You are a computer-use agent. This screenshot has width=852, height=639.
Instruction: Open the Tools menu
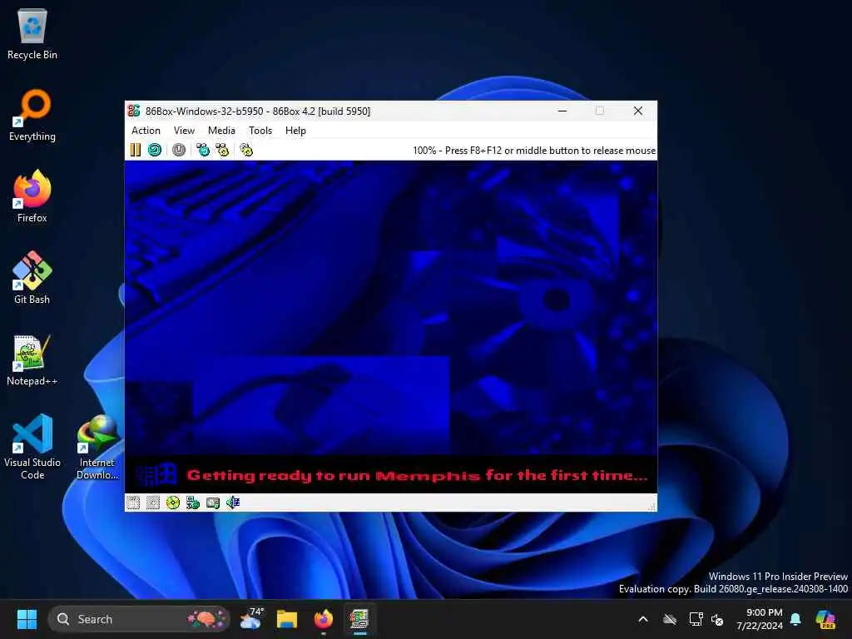point(260,131)
